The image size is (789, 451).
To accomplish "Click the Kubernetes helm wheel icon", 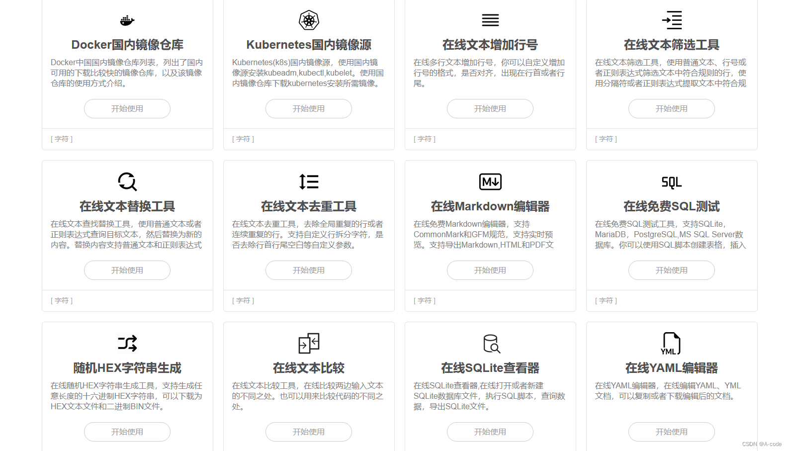I will point(309,20).
